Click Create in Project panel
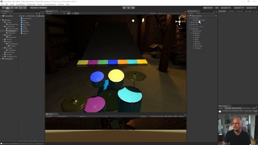The image size is (258, 145). coord(4,13)
